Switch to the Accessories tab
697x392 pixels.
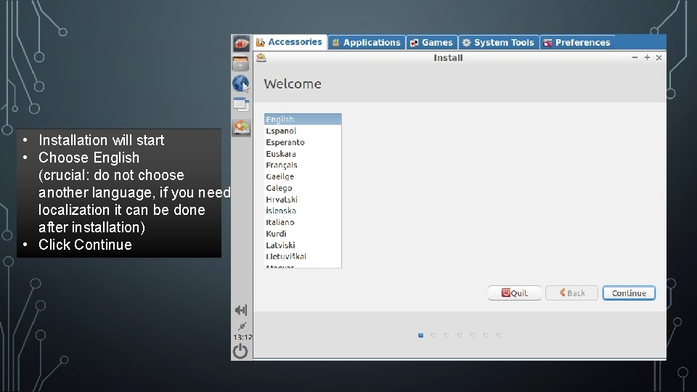click(290, 42)
